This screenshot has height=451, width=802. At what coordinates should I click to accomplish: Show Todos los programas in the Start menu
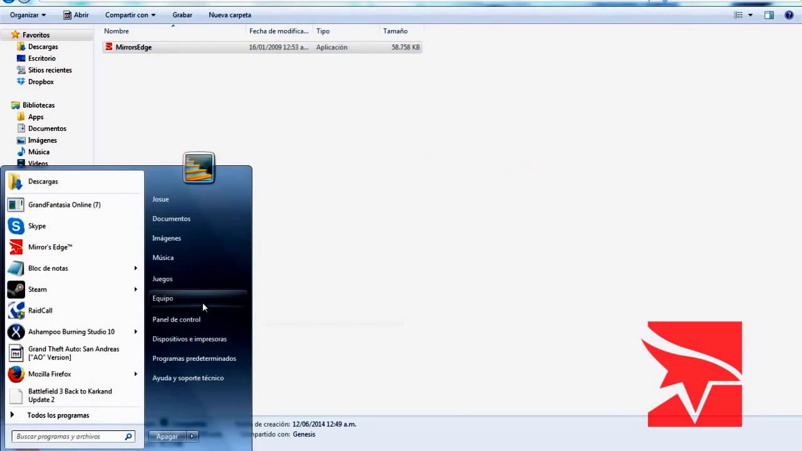click(x=58, y=415)
